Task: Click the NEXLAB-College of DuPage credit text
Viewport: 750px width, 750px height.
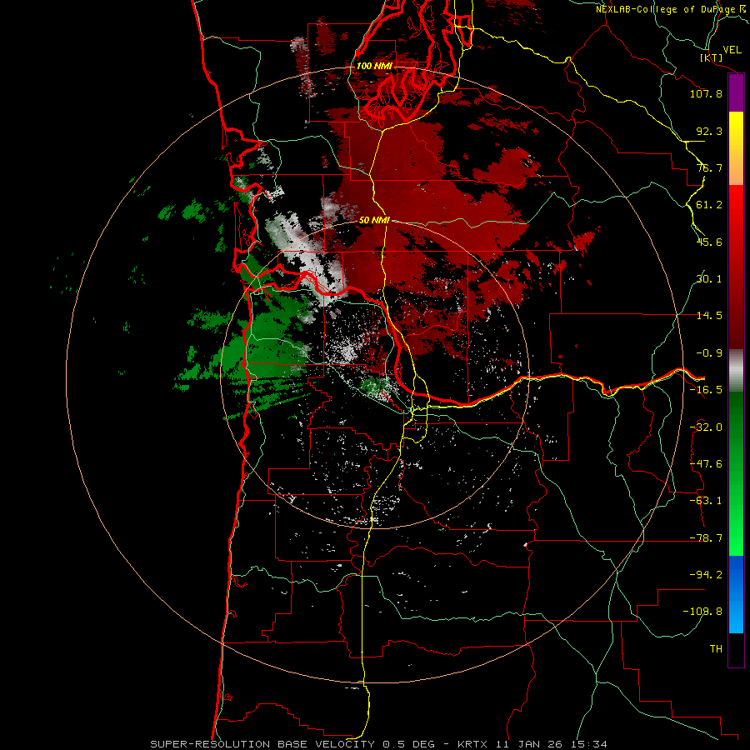Action: 672,9
